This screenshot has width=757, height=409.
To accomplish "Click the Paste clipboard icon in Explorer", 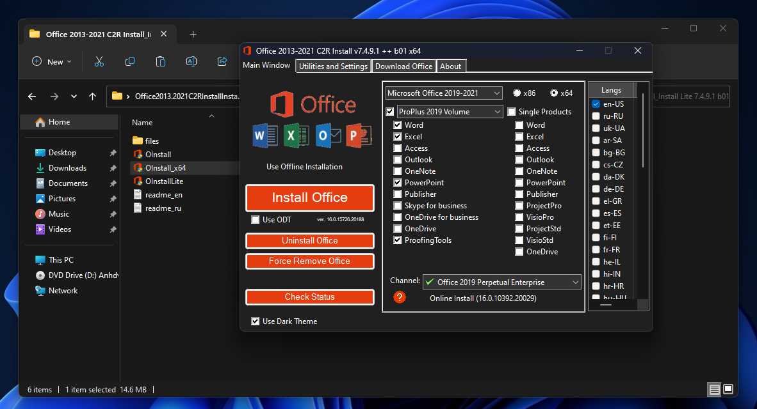I will [x=161, y=61].
